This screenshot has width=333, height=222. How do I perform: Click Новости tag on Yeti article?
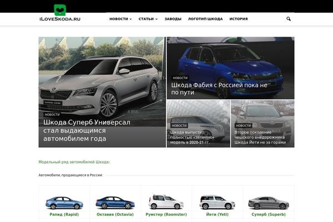[244, 125]
